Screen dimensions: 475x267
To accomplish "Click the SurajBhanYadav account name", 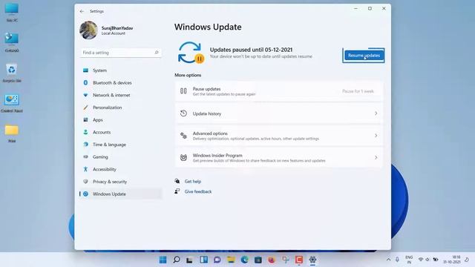I will (117, 28).
